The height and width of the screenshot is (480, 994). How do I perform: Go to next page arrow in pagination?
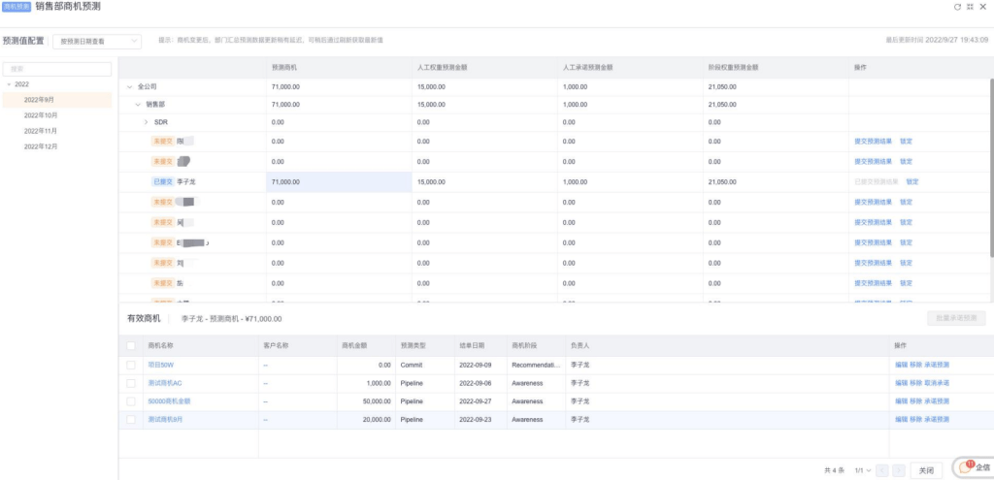(x=898, y=470)
